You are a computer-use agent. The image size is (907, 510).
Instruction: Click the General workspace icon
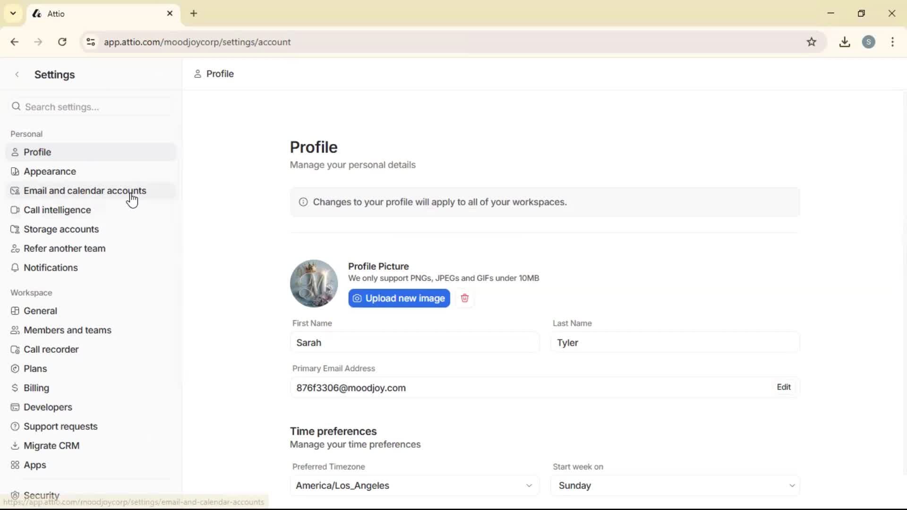click(x=15, y=311)
